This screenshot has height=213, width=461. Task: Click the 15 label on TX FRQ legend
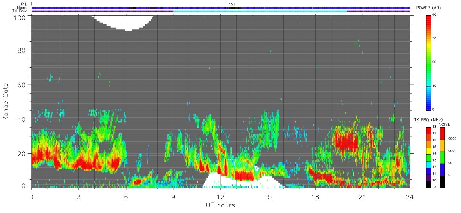(434, 147)
